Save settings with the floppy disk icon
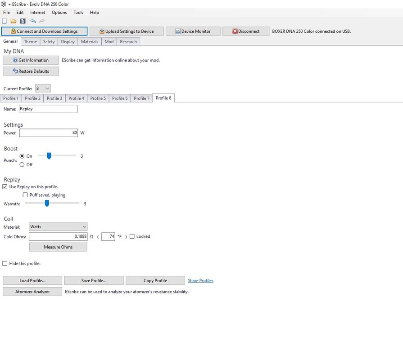The width and height of the screenshot is (403, 337). pos(23,21)
